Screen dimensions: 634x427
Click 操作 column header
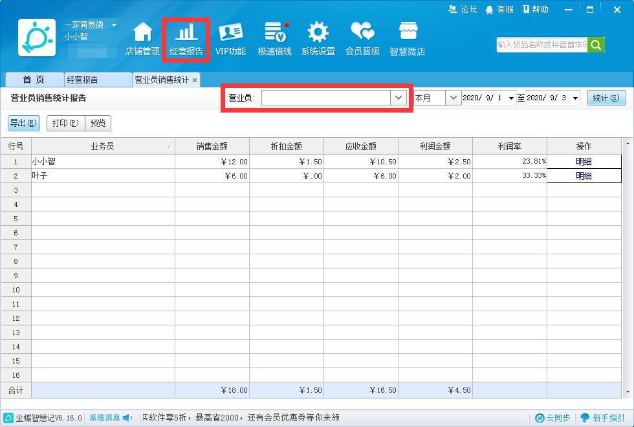click(x=584, y=146)
